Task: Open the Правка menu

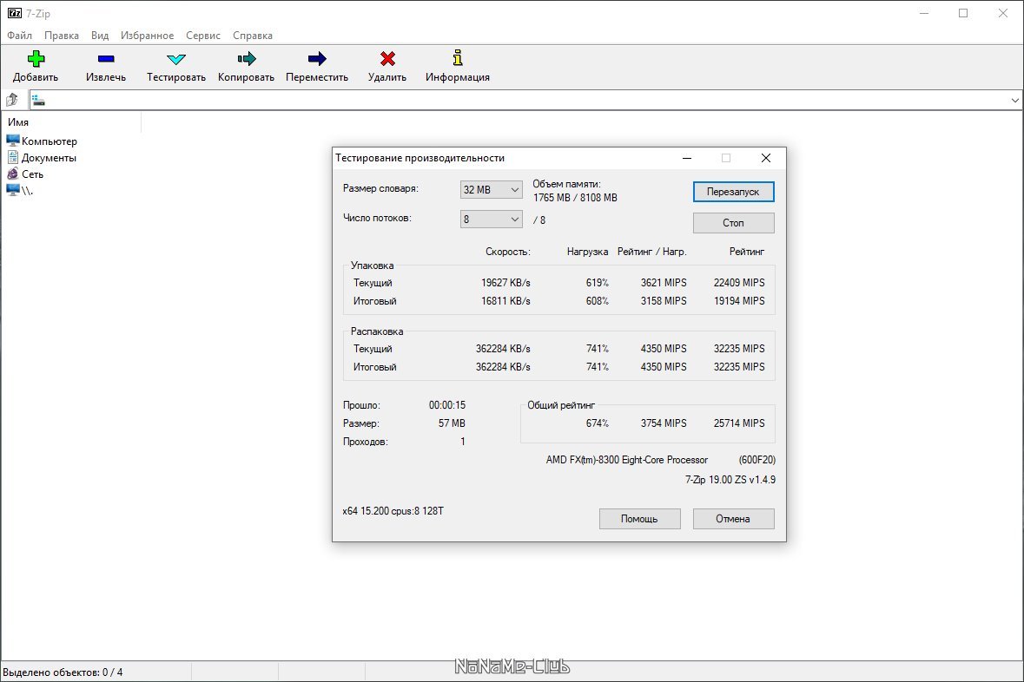Action: (x=62, y=36)
